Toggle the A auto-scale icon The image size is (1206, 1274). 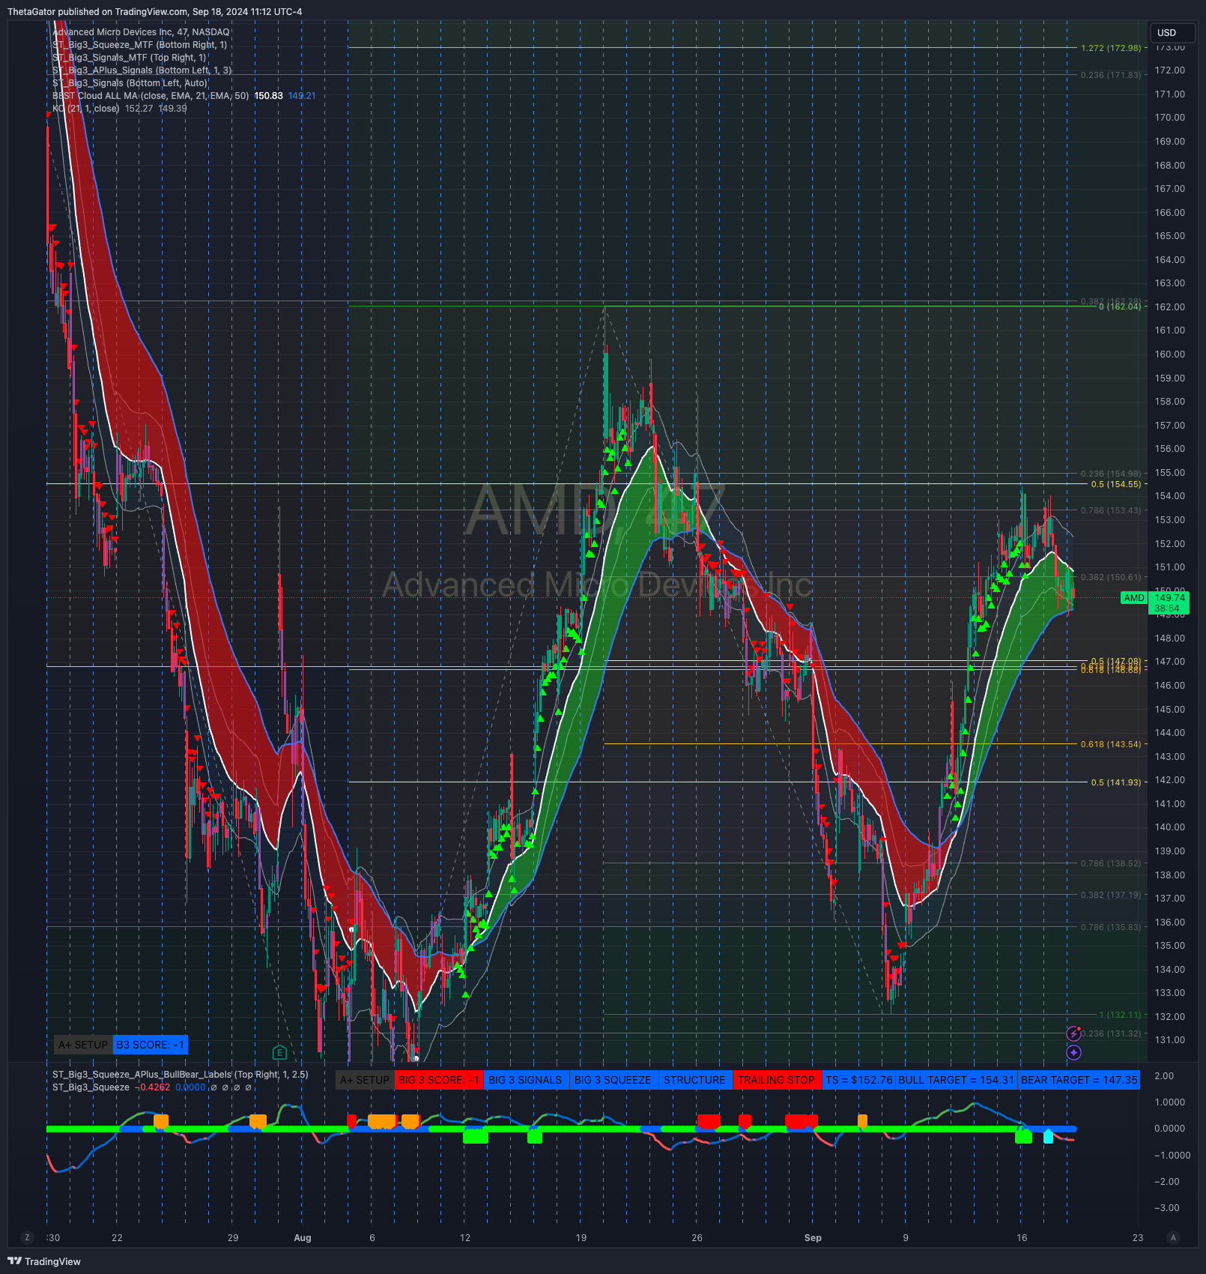tap(1173, 1237)
